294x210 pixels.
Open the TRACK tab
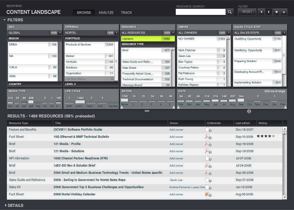click(x=126, y=13)
